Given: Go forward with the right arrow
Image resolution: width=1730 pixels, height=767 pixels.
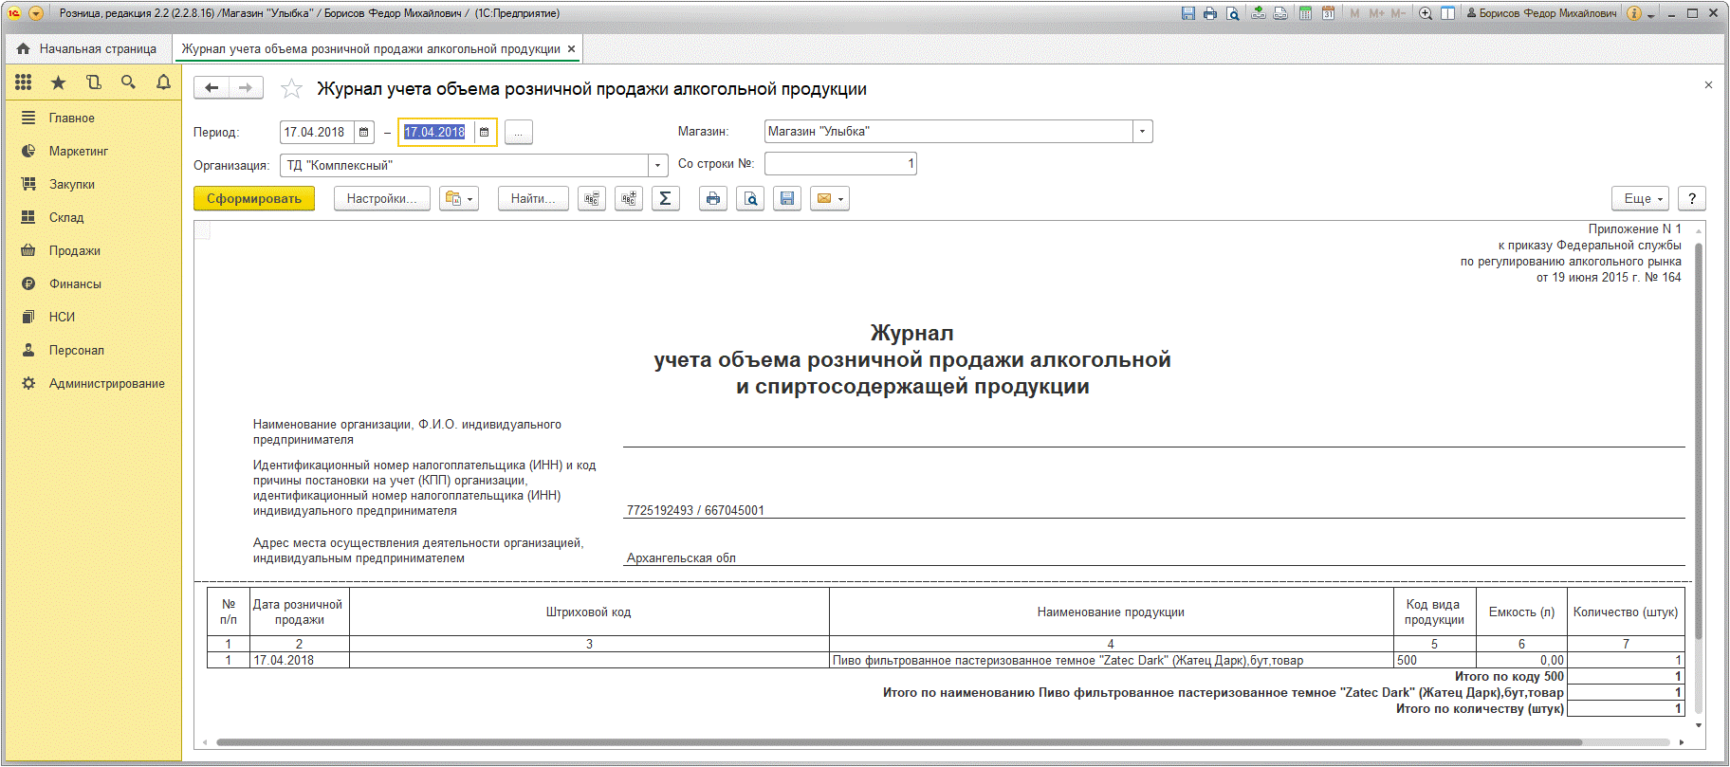Looking at the screenshot, I should [x=246, y=88].
